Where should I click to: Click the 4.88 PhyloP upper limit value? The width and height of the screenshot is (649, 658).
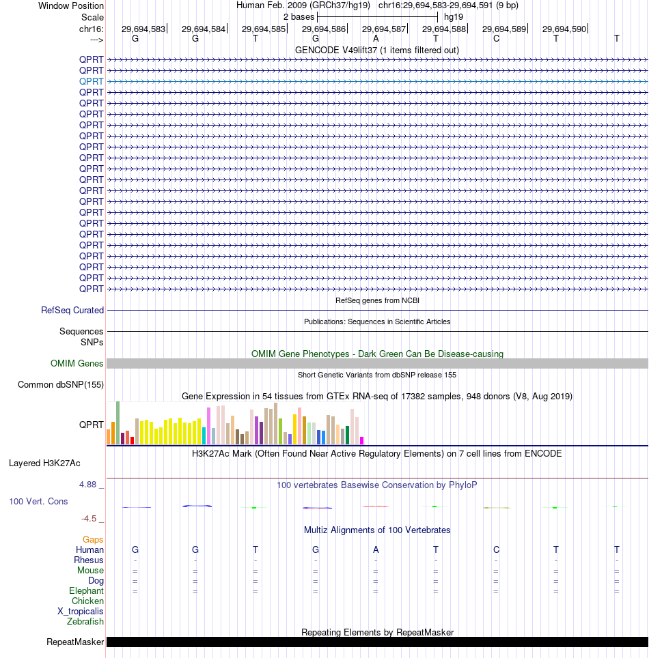(x=88, y=485)
